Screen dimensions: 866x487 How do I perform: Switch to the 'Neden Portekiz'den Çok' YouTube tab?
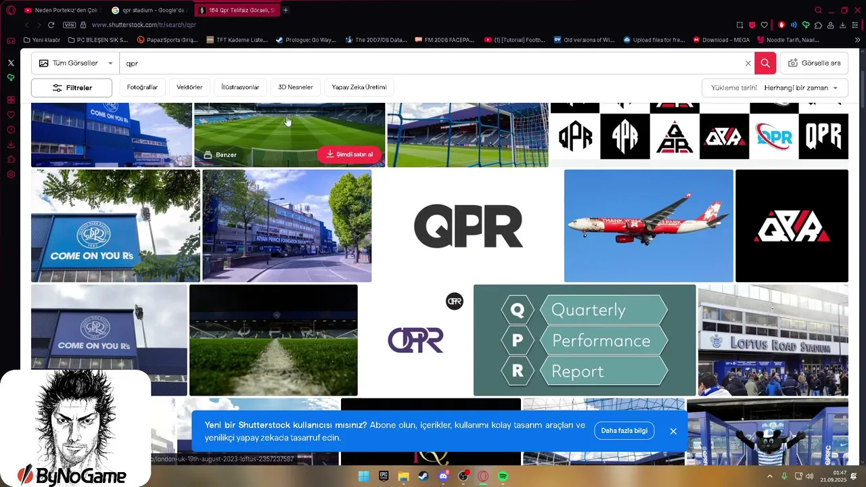[62, 10]
